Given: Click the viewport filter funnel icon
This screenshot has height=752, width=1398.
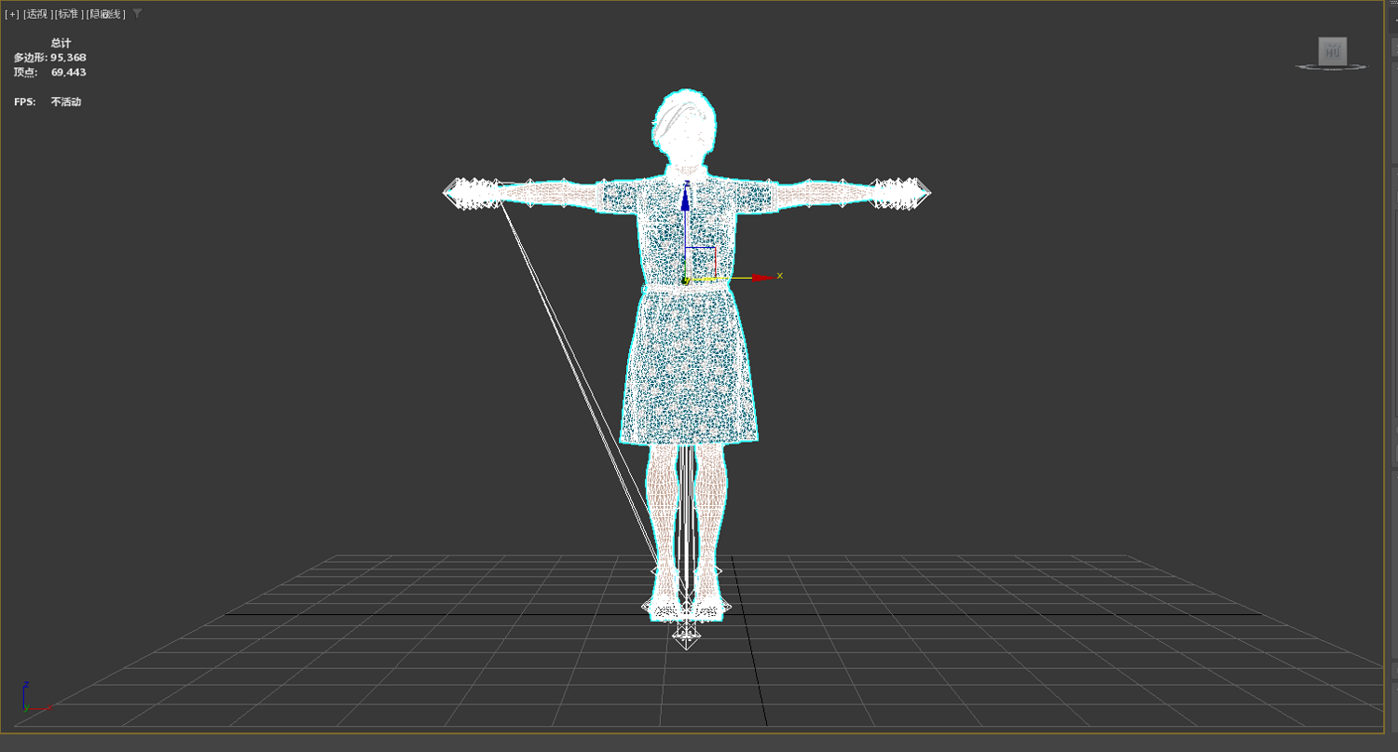Looking at the screenshot, I should (x=137, y=13).
